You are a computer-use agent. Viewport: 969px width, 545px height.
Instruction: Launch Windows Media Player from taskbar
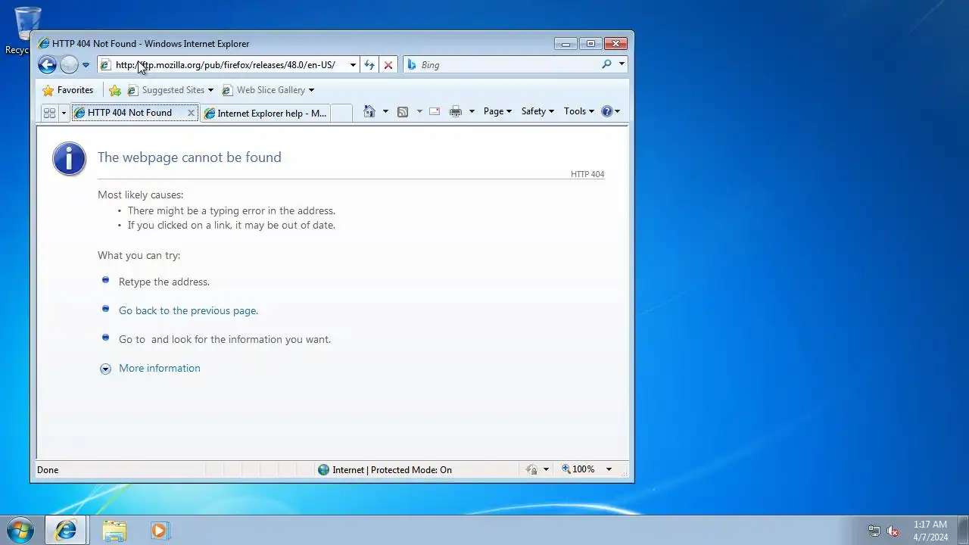point(159,530)
